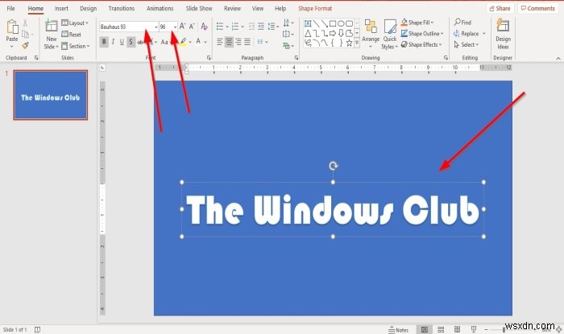Open Text Direction options
This screenshot has width=564, height=334.
(288, 23)
